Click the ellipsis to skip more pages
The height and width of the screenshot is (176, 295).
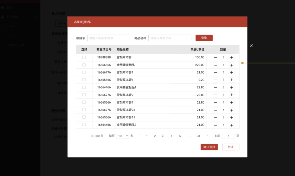189,136
